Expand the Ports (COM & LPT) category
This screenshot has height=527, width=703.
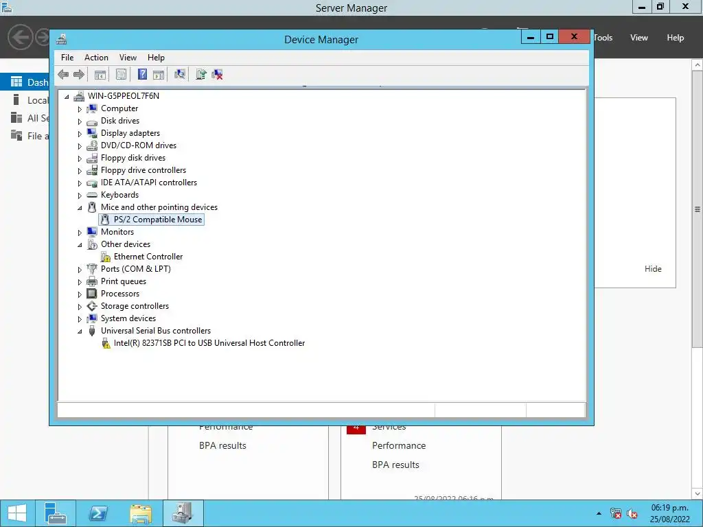click(80, 269)
